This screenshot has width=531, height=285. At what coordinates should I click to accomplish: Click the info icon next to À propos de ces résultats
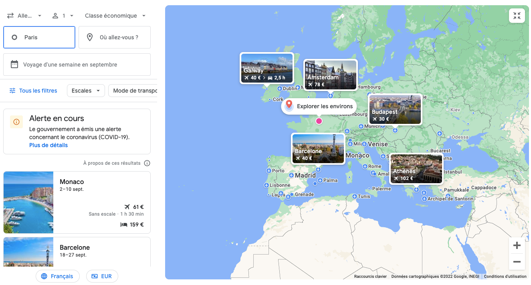(x=147, y=163)
